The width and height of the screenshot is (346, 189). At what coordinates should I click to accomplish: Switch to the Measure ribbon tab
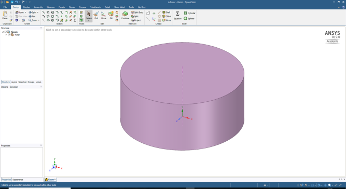coord(50,7)
